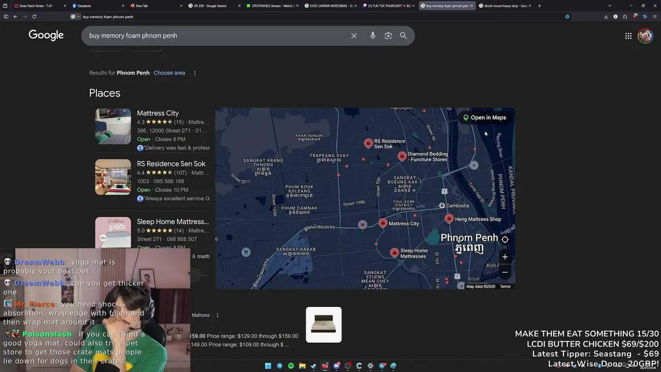Open the Windows Start menu
Viewport: 661px width, 372px height.
click(x=268, y=366)
